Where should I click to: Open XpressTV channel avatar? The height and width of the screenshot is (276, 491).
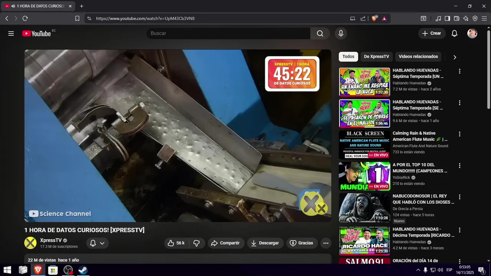30,243
